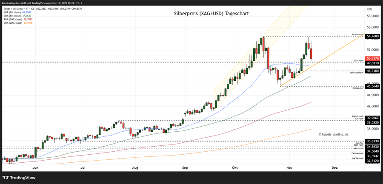The image size is (383, 184).
Task: Click the Allzeit-Hoch price tag 54,4680
Action: 372,37
